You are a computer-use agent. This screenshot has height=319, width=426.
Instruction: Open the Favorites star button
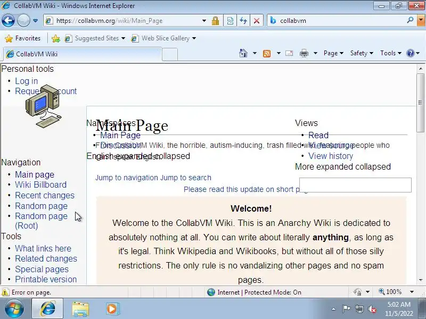23,38
